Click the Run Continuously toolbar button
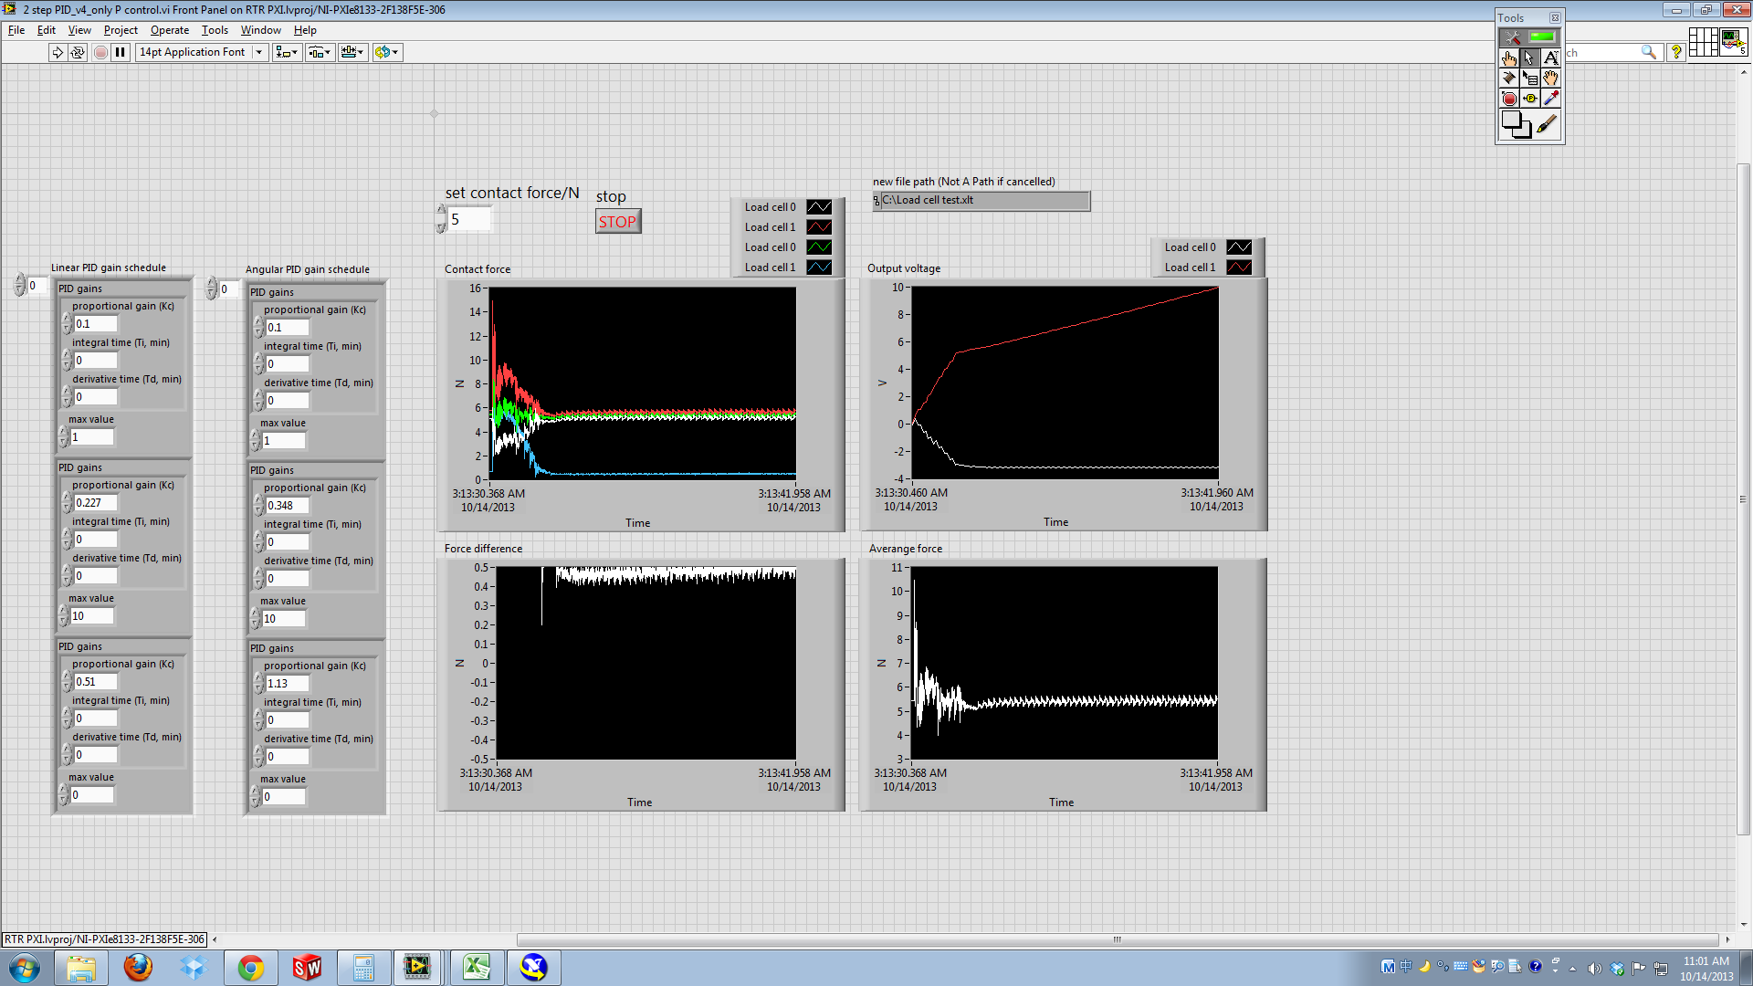Viewport: 1753px width, 986px height. pos(78,52)
